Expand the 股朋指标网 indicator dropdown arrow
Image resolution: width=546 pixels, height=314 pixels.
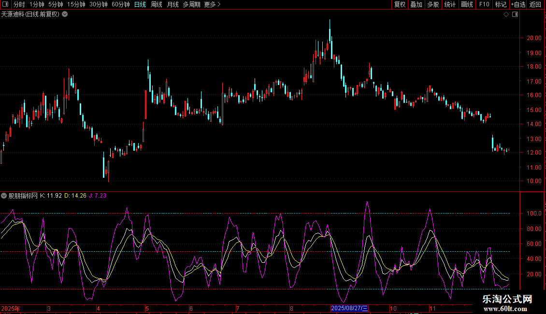4,196
